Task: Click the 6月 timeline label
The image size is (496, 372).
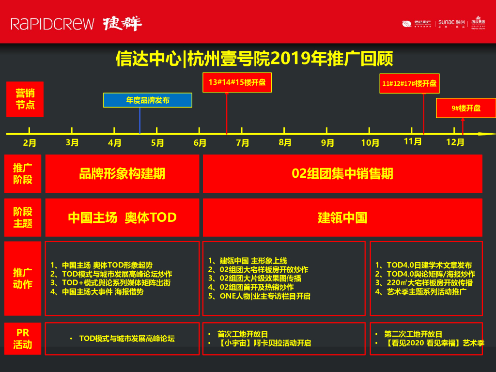Action: click(x=200, y=143)
